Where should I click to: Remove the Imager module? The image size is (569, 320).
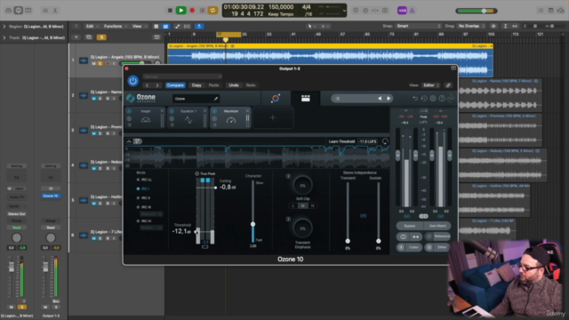(162, 111)
